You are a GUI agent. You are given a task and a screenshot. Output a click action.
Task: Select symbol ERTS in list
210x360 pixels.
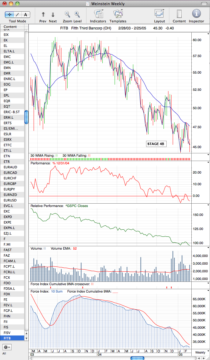tap(12, 123)
